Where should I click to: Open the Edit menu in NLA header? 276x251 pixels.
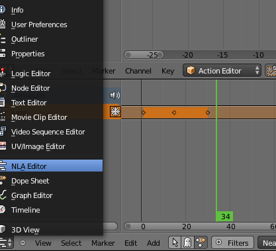[x=130, y=243]
